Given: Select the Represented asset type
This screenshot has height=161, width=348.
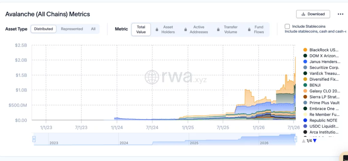Looking at the screenshot, I should (72, 29).
